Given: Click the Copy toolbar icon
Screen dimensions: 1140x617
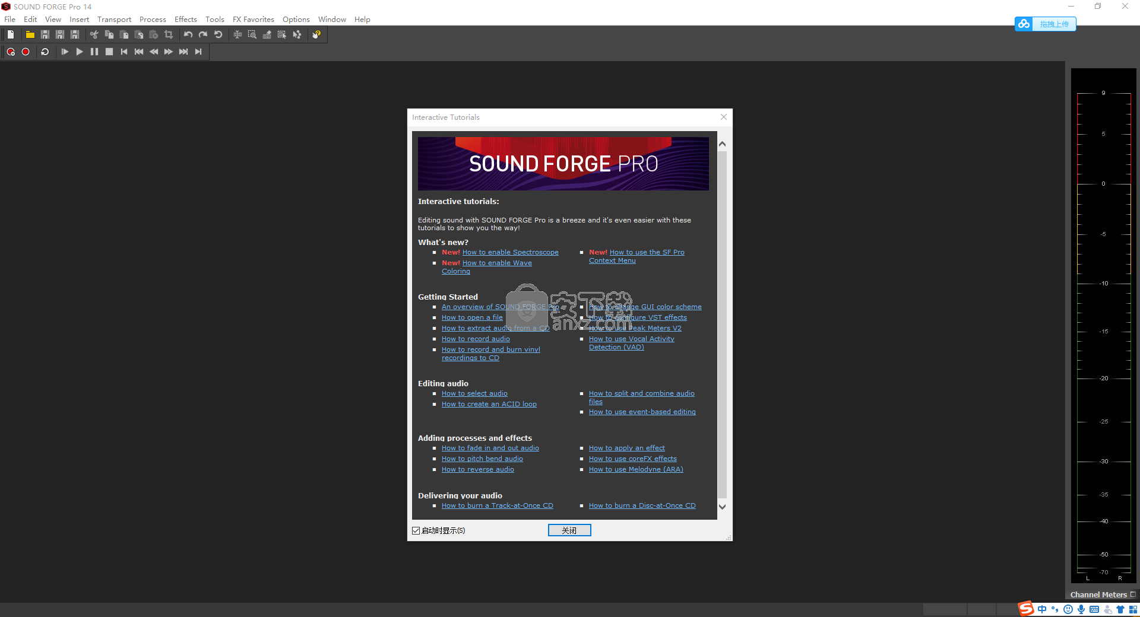Looking at the screenshot, I should (109, 34).
